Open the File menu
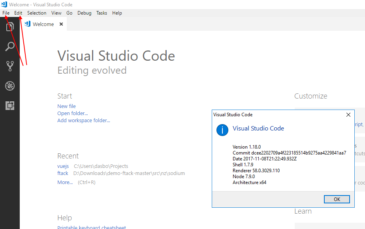This screenshot has width=365, height=229. tap(6, 13)
